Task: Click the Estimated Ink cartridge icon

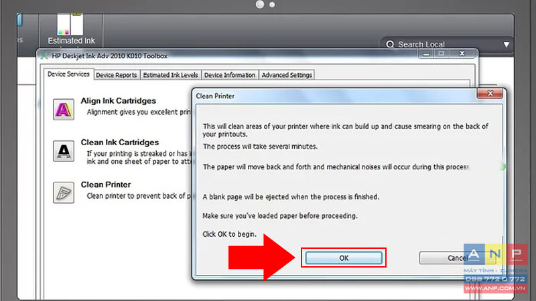Action: pos(70,24)
